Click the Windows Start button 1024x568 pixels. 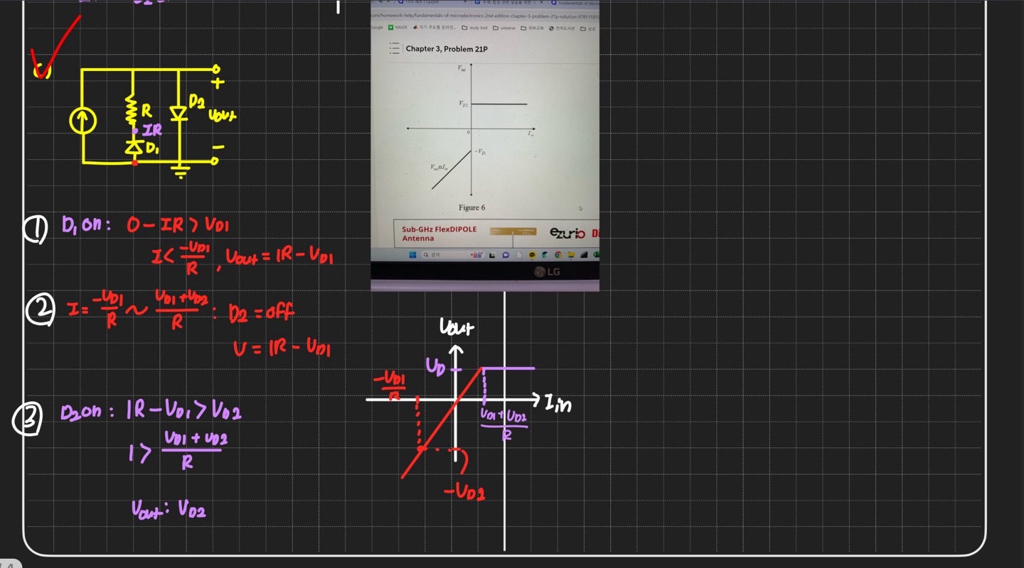point(412,254)
